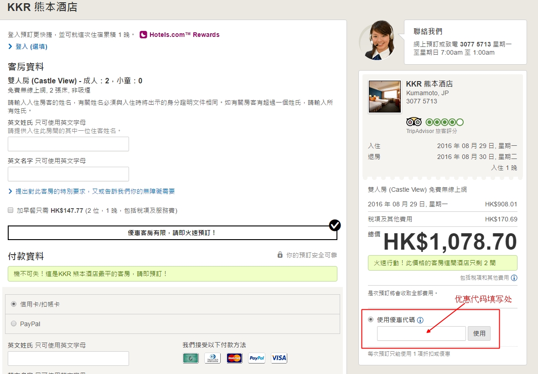Viewport: 538px width, 374px height.
Task: Click the check-in date 2016 年 08 月 29 日 next to 入住
Action: tap(477, 146)
